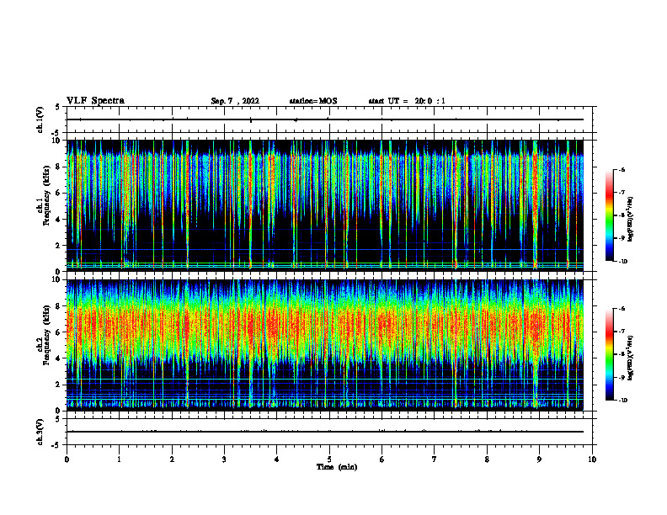The image size is (667, 515).
Task: Click the "10" tick label on Time axis
Action: (592, 459)
